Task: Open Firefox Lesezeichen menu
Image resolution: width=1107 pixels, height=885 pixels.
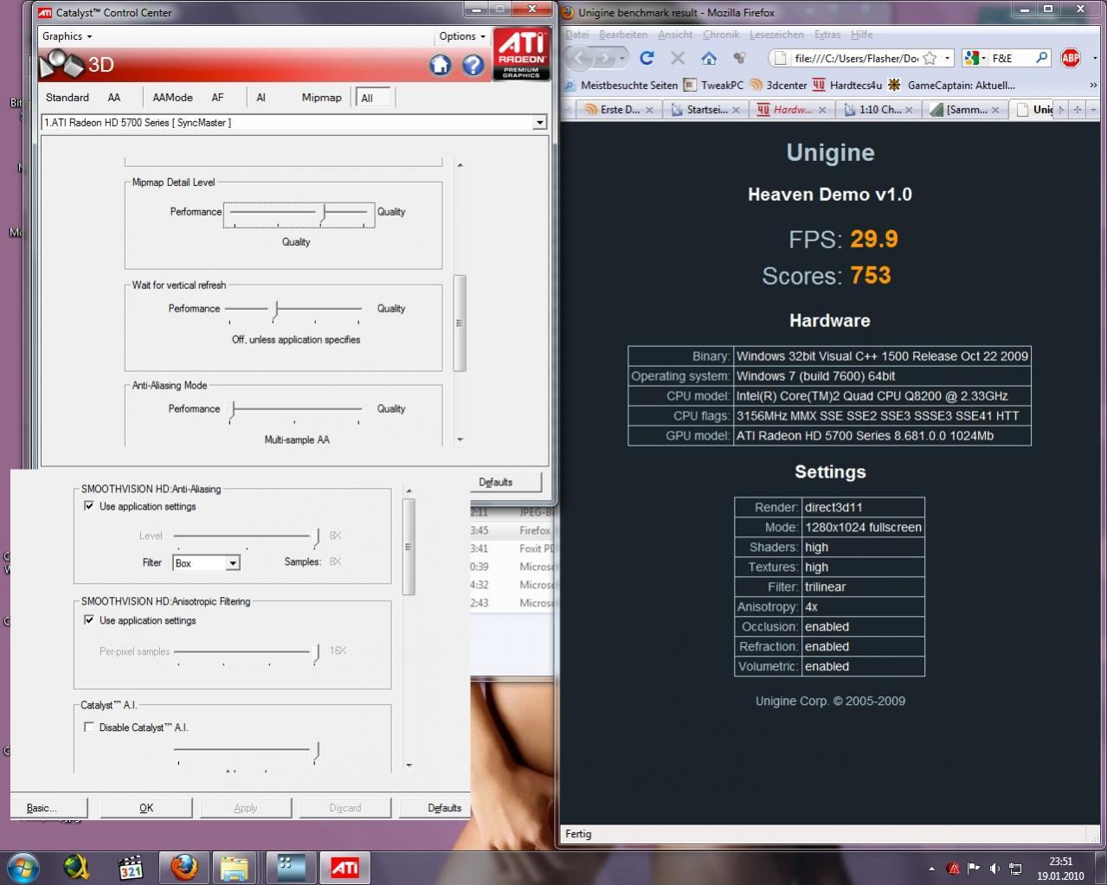Action: [x=776, y=35]
